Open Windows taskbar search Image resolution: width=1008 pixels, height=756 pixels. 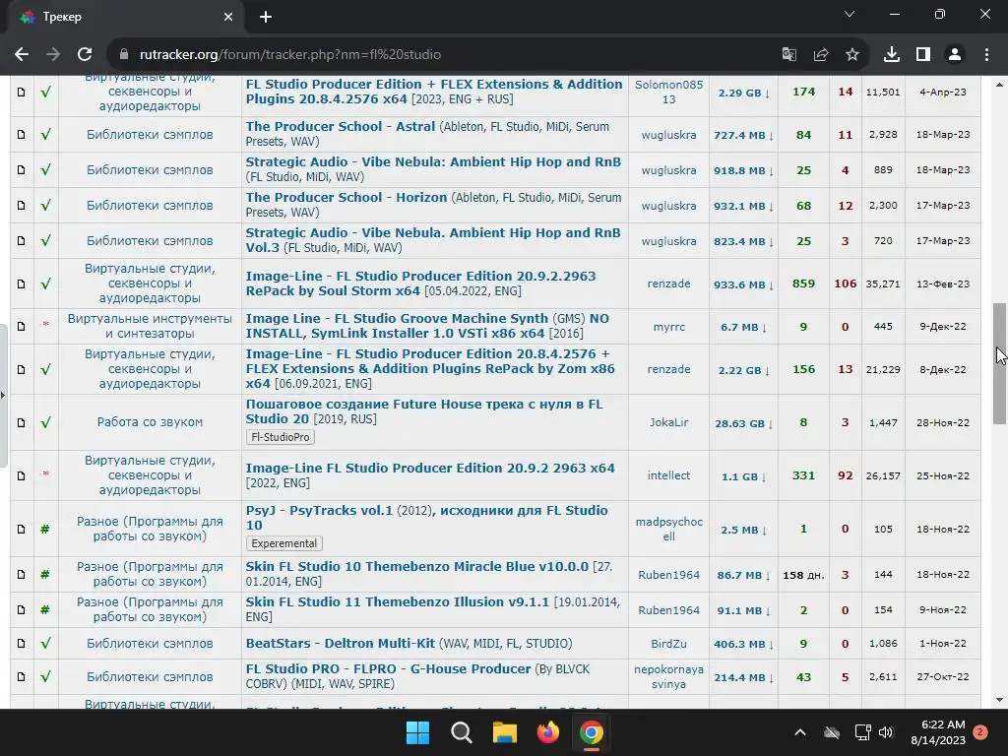(x=462, y=732)
